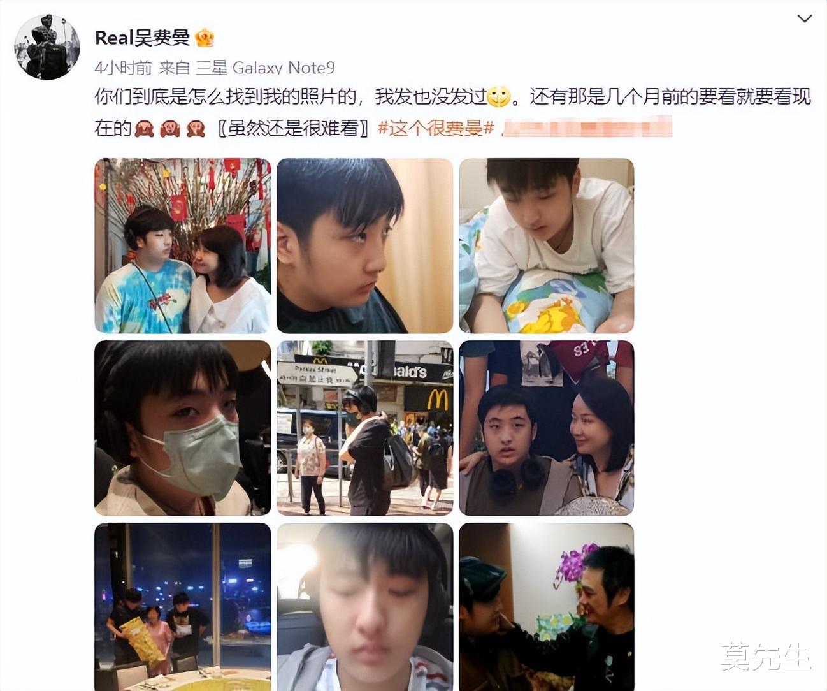Viewport: 827px width, 691px height.
Task: Open the night restaurant window photo
Action: pos(183,607)
